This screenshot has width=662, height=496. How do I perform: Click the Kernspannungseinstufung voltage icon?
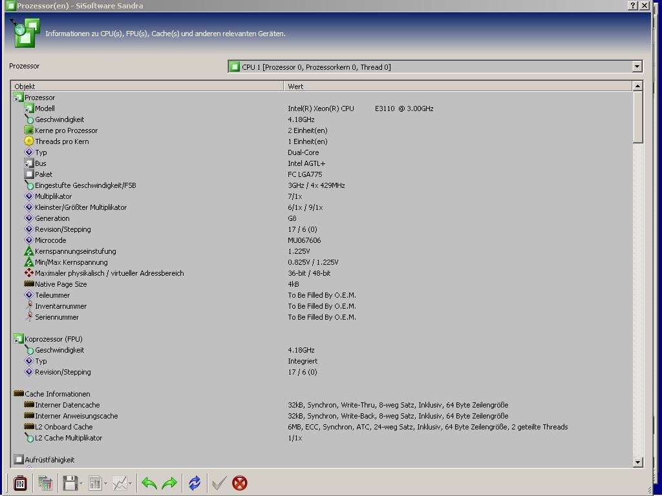point(28,251)
